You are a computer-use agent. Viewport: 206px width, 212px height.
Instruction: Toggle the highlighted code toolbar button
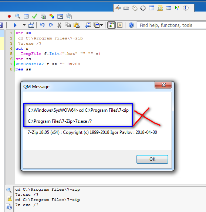111,25
